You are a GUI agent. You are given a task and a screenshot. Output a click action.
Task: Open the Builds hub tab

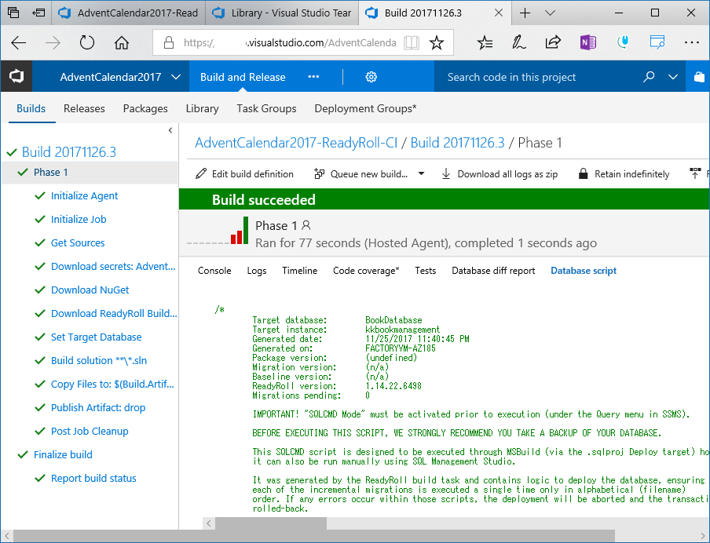[x=31, y=108]
